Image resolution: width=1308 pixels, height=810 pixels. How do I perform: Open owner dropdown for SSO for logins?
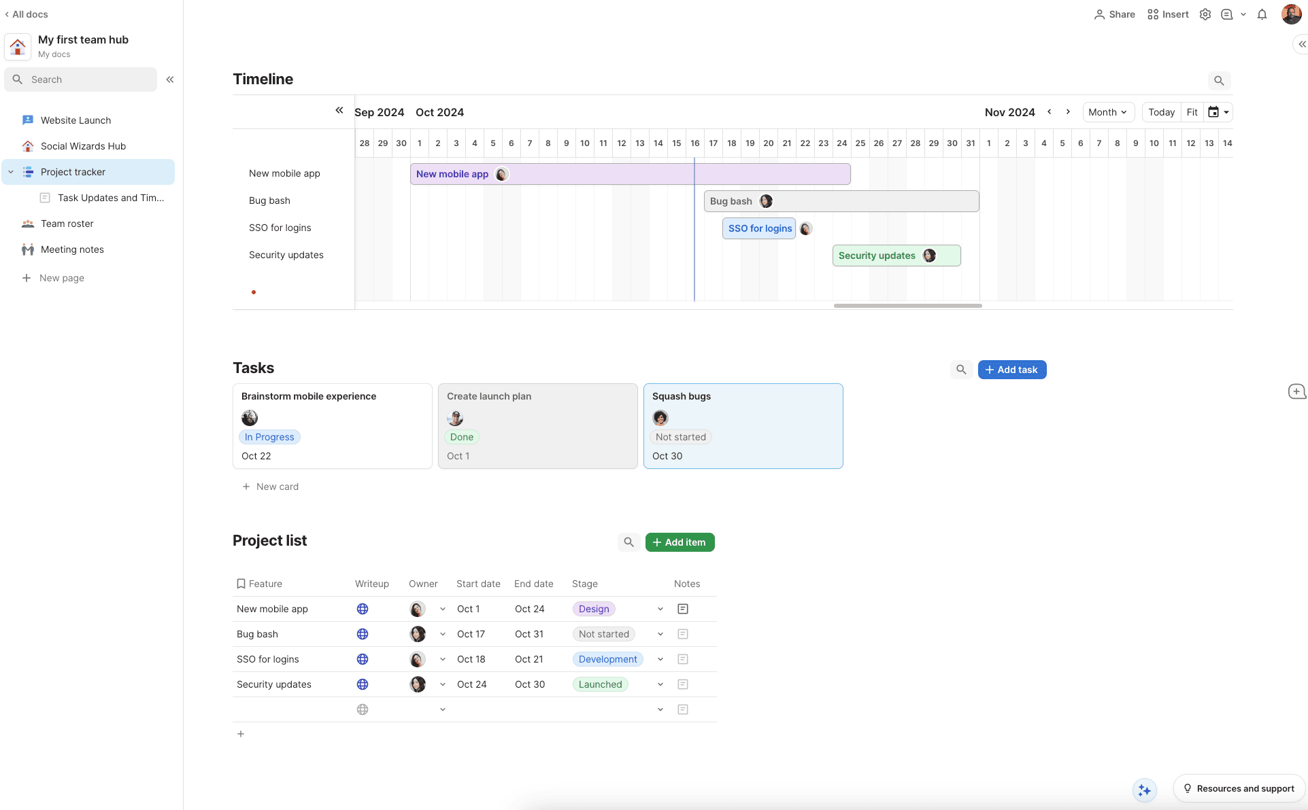point(443,659)
